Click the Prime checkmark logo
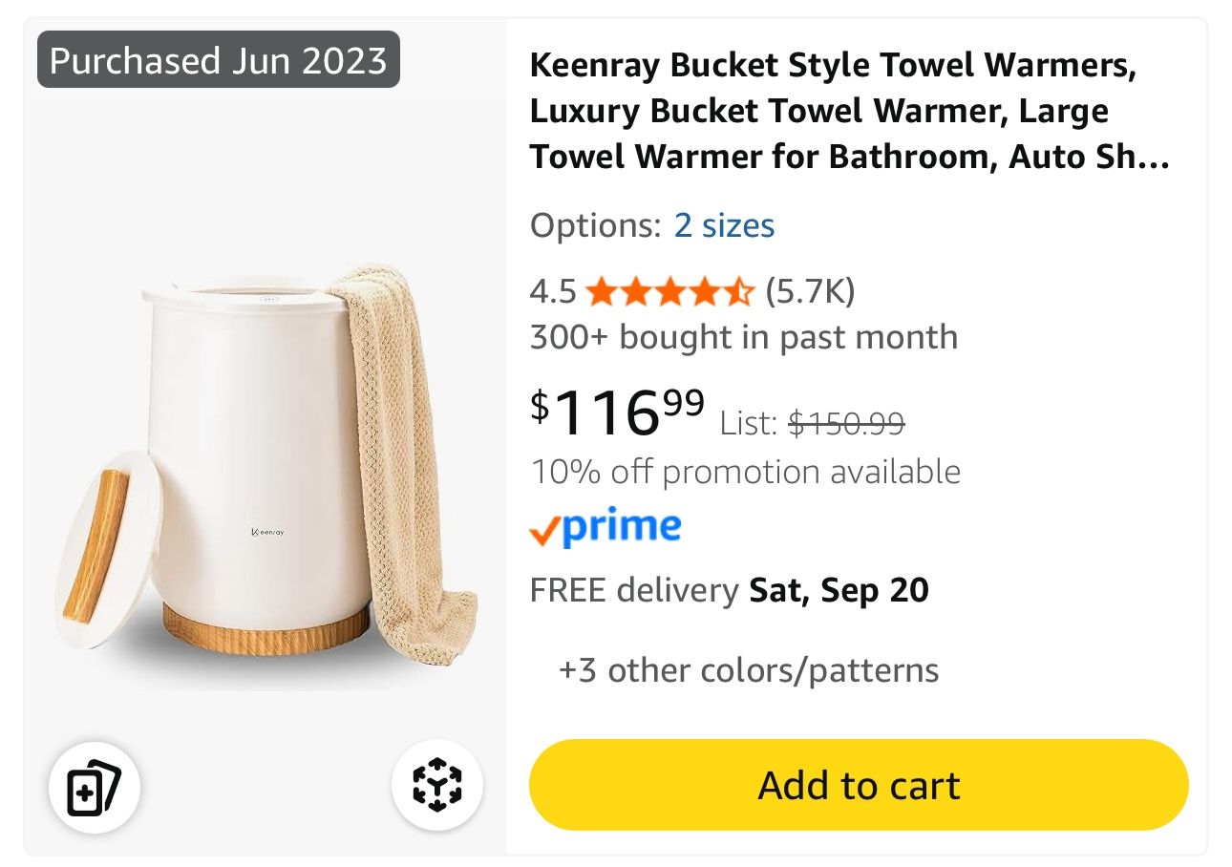Image resolution: width=1232 pixels, height=867 pixels. 605,528
